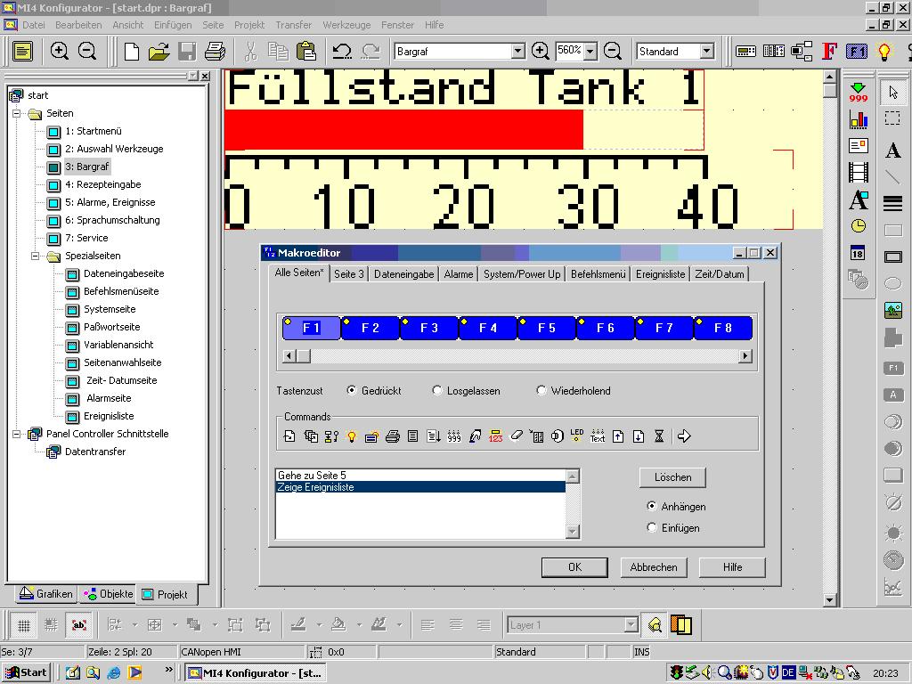Select the filmstrip animation tool
The width and height of the screenshot is (912, 684).
(x=859, y=172)
